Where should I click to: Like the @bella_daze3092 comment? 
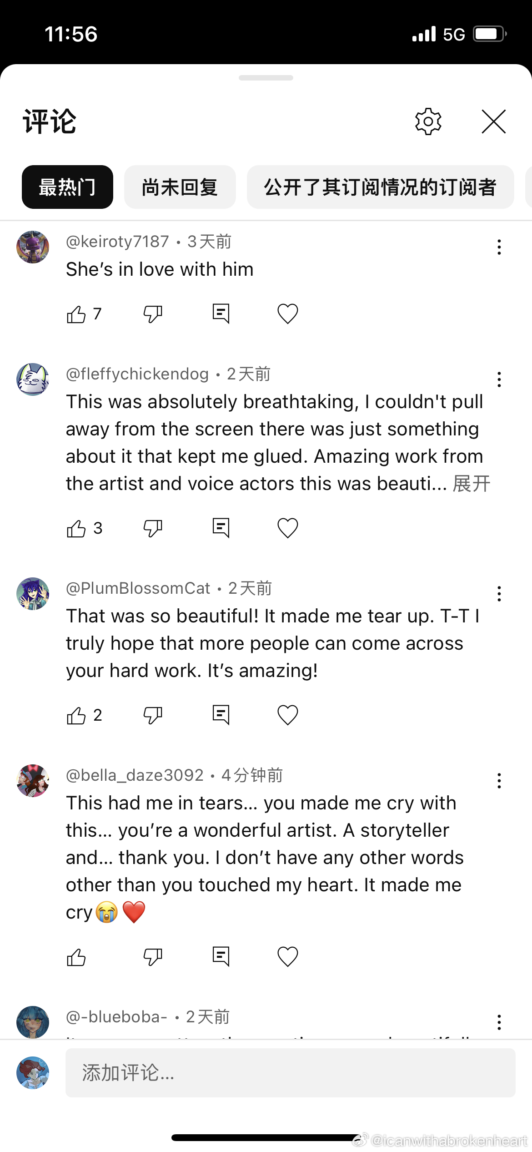(x=76, y=956)
